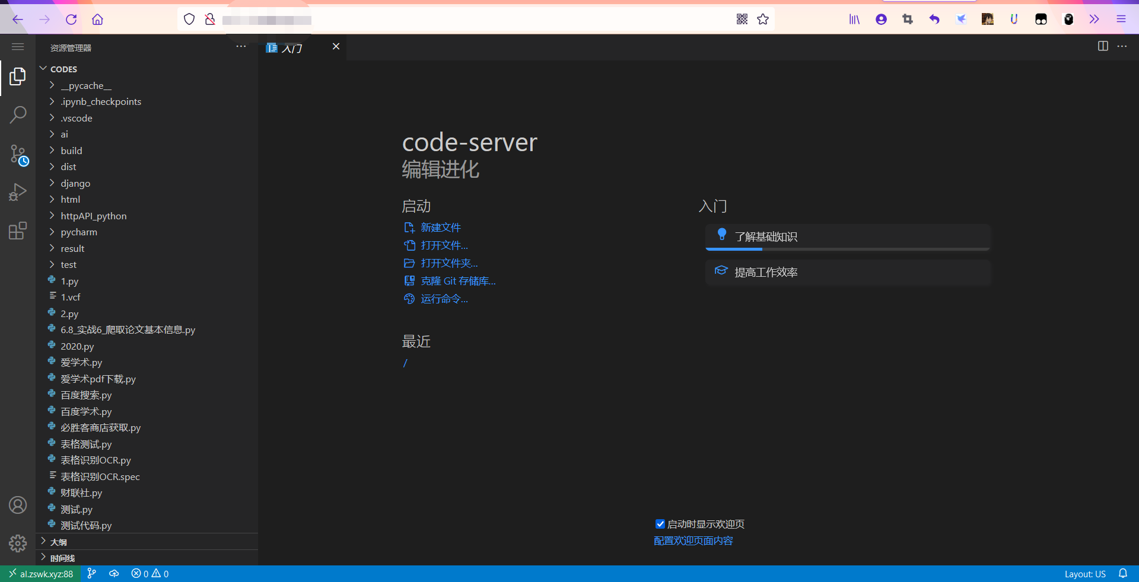Click the git branch status bar icon
1139x582 pixels.
91,574
